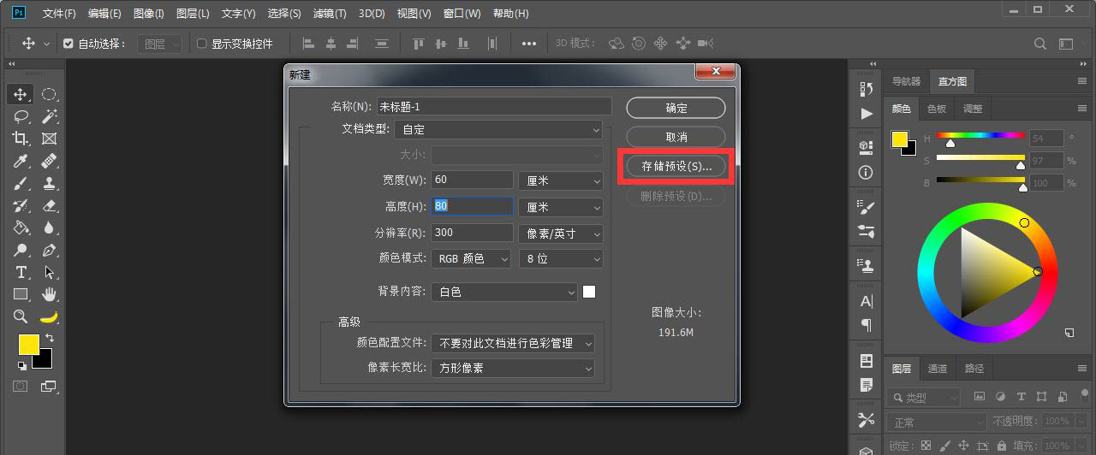The width and height of the screenshot is (1096, 455).
Task: Open the bit depth 8 位 dropdown
Action: 561,258
